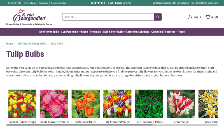Open the Roses menu item
This screenshot has height=126, width=224.
pos(181,32)
